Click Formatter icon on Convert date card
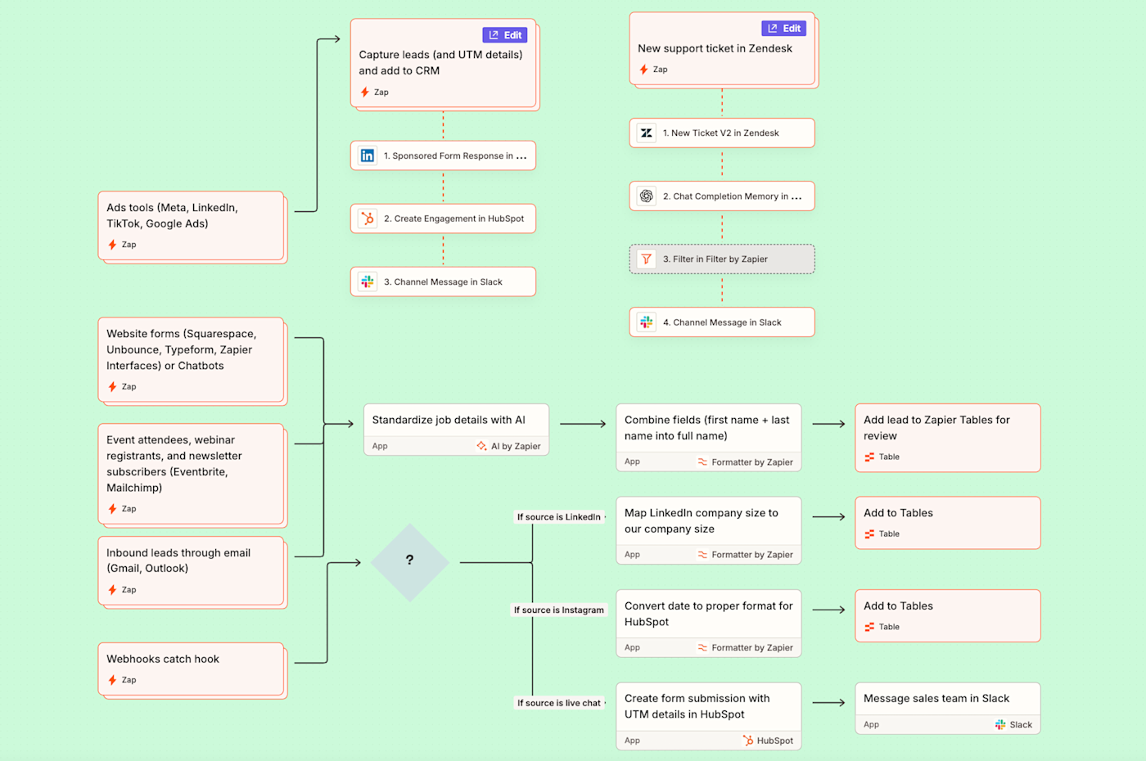This screenshot has height=761, width=1146. point(702,648)
